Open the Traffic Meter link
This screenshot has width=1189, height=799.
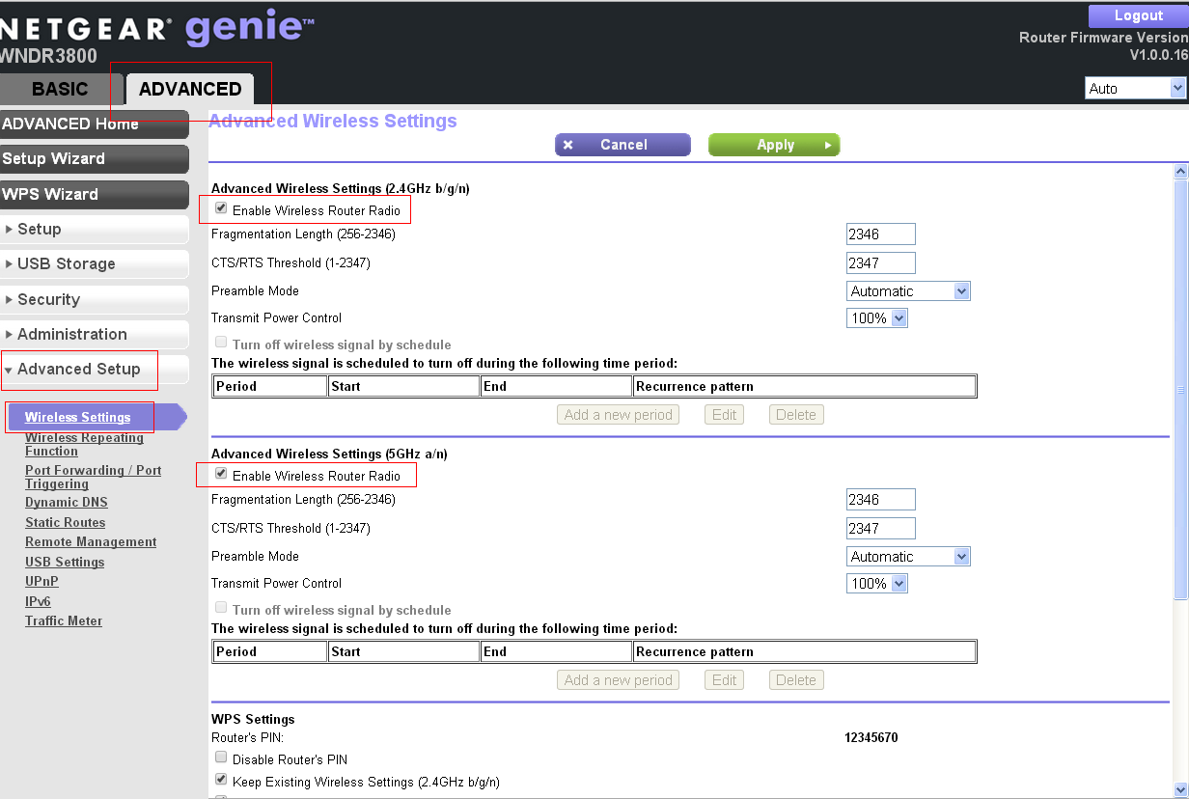[64, 620]
